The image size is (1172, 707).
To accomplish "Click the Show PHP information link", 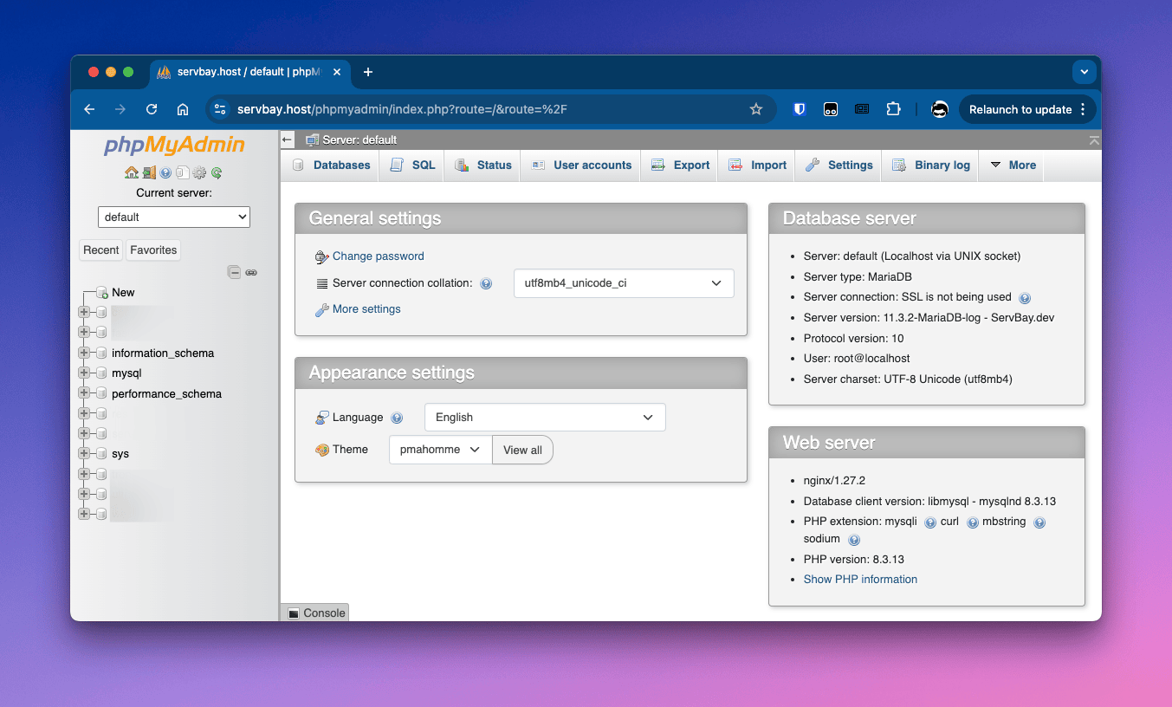I will [859, 579].
